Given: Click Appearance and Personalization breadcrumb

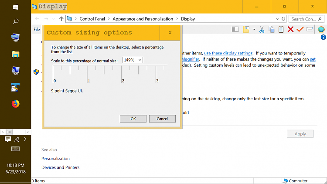Looking at the screenshot, I should pyautogui.click(x=143, y=19).
